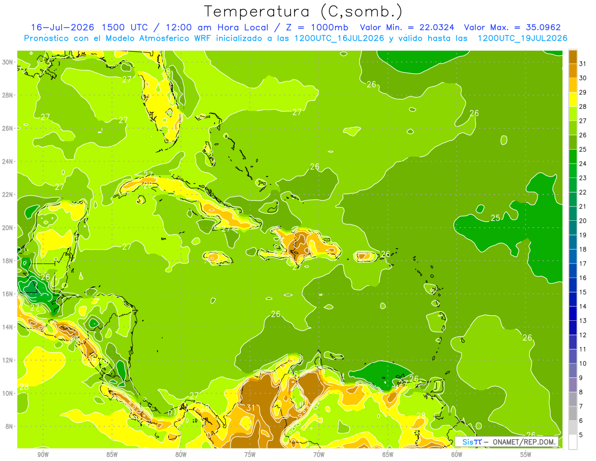Click the '75W' longitude axis label
Viewport: 596px width, 461px height.
pos(250,455)
